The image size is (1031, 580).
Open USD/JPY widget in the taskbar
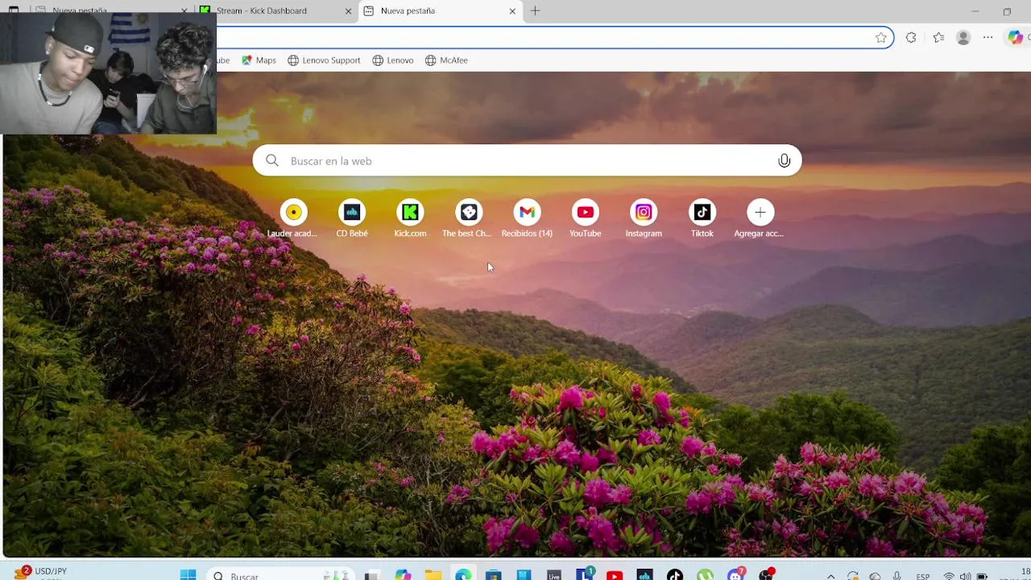tap(40, 574)
